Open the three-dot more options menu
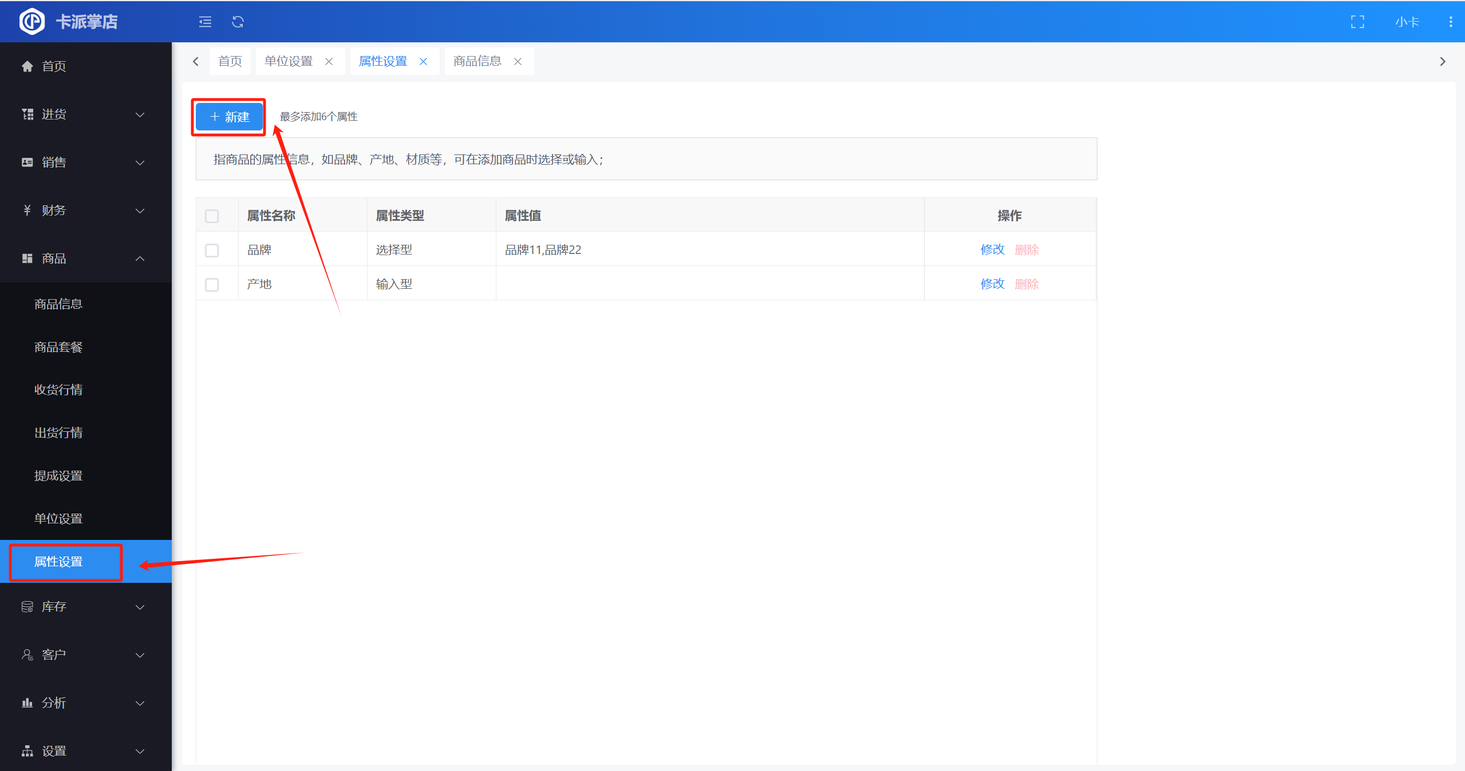Viewport: 1465px width, 771px height. coord(1450,22)
